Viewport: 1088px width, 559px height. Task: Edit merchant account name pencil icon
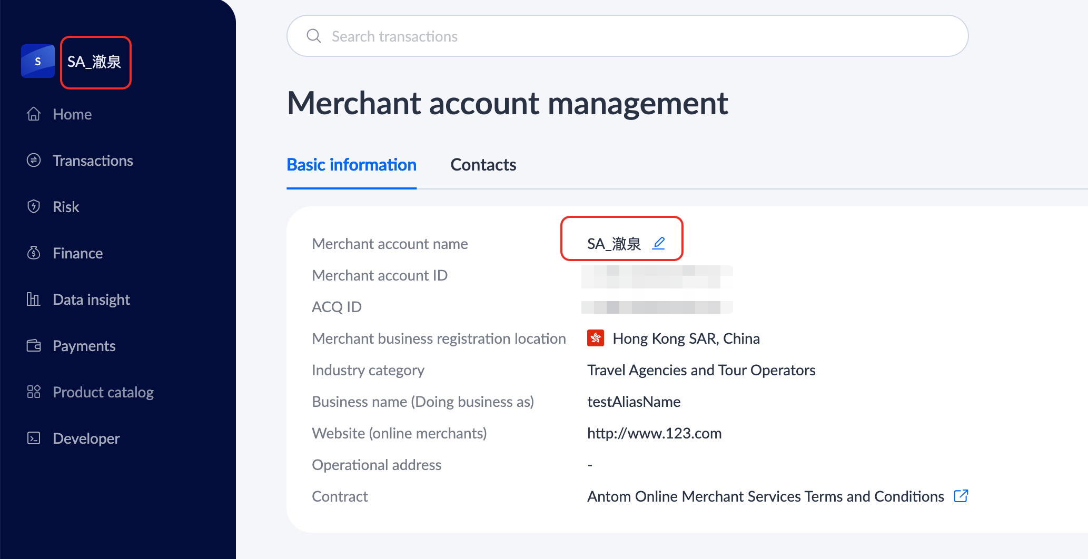659,243
